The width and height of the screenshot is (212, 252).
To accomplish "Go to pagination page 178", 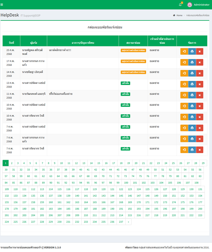I will tap(7, 209).
